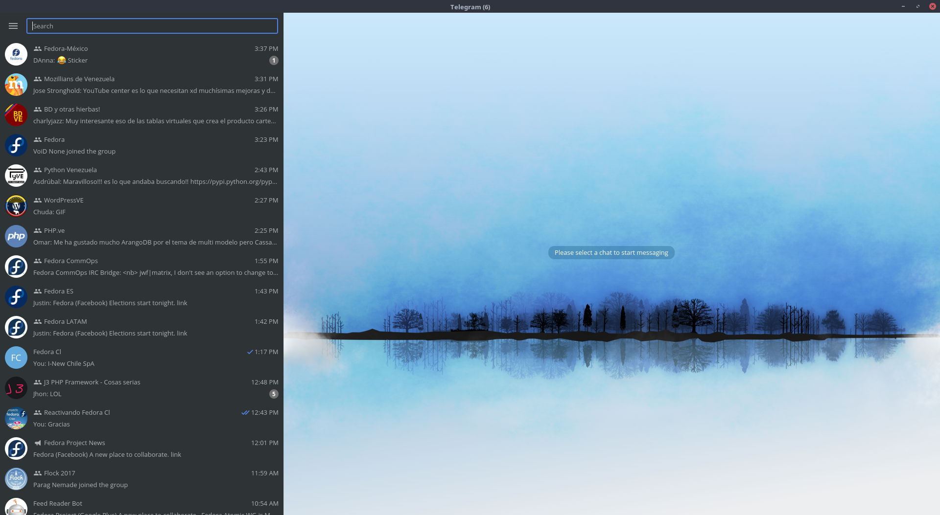Open the Fedora-México avatar
940x515 pixels.
point(16,54)
